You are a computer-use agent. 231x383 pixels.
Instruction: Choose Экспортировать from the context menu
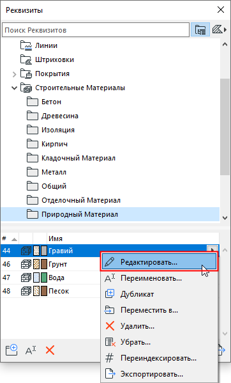click(x=159, y=374)
